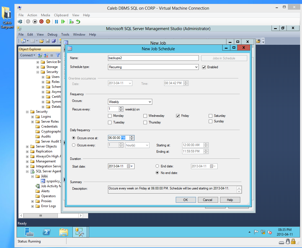The width and height of the screenshot is (302, 248).
Task: Open File Explorer from the taskbar
Action: point(64,232)
